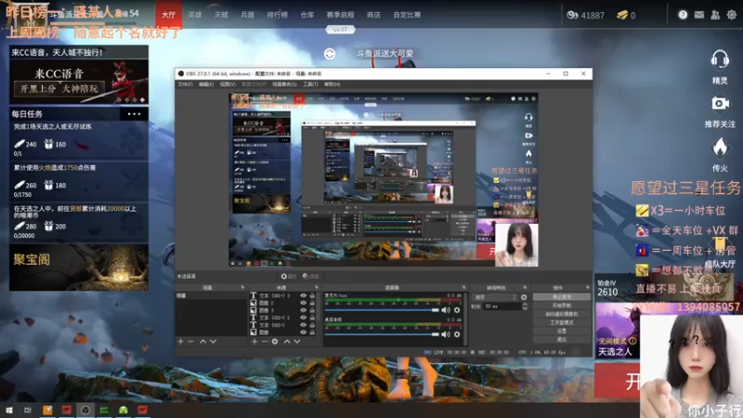743x418 pixels.
Task: Click the 停止推流 button in OBS controls
Action: [x=562, y=296]
